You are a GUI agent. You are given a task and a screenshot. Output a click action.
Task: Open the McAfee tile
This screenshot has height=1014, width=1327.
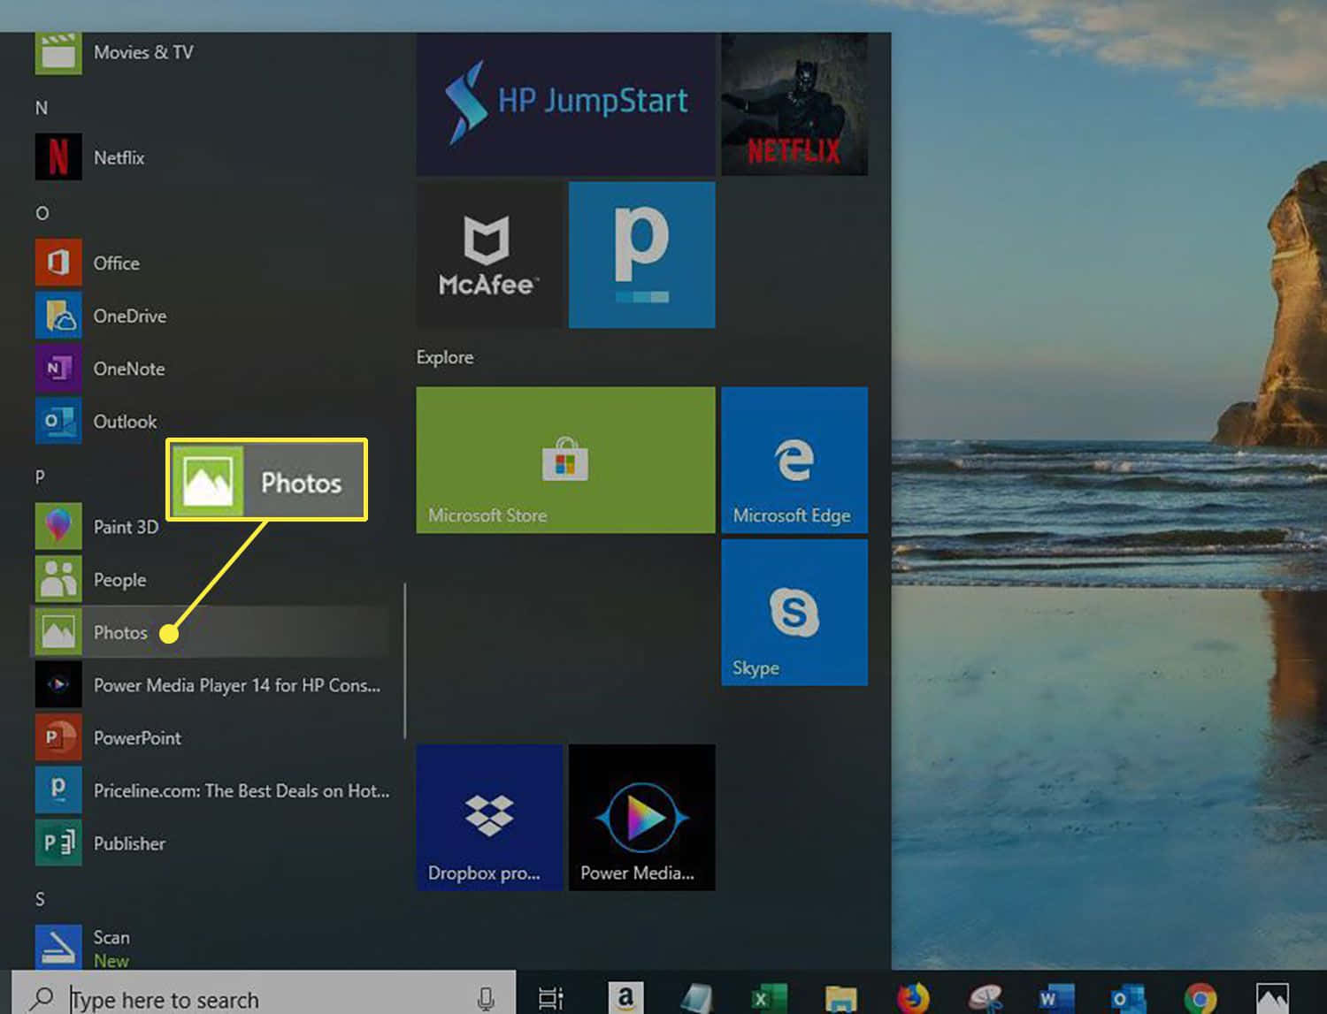click(489, 255)
